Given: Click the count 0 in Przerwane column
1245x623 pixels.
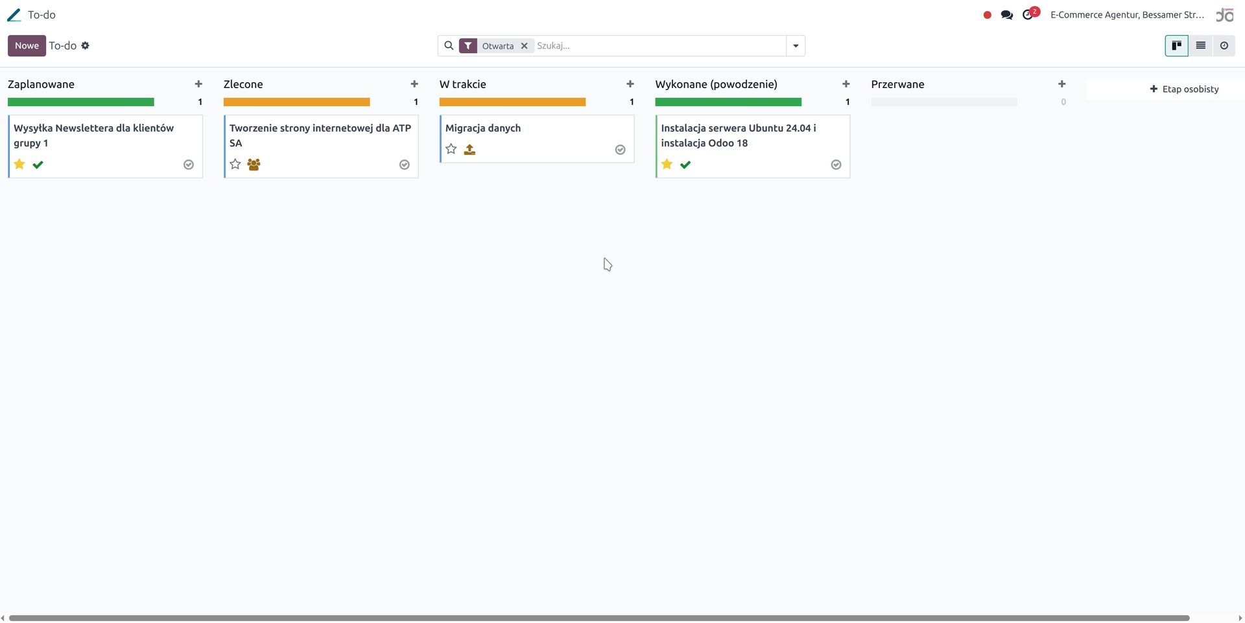Looking at the screenshot, I should 1063,102.
